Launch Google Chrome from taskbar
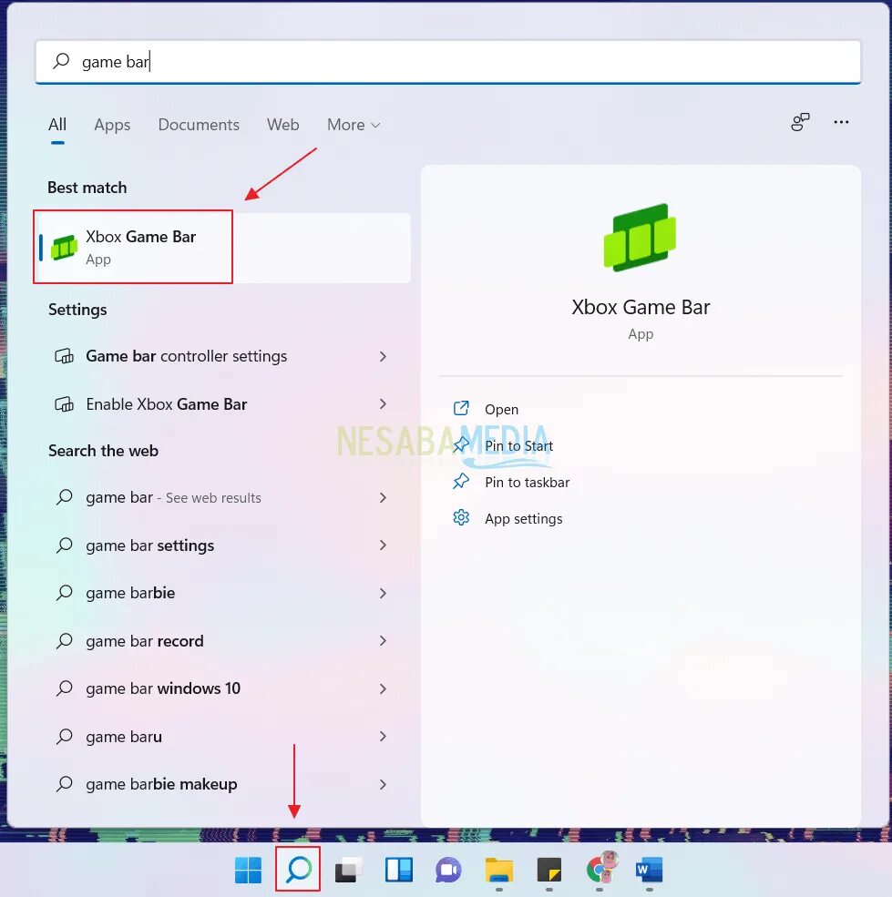Viewport: 892px width, 897px height. coord(600,869)
